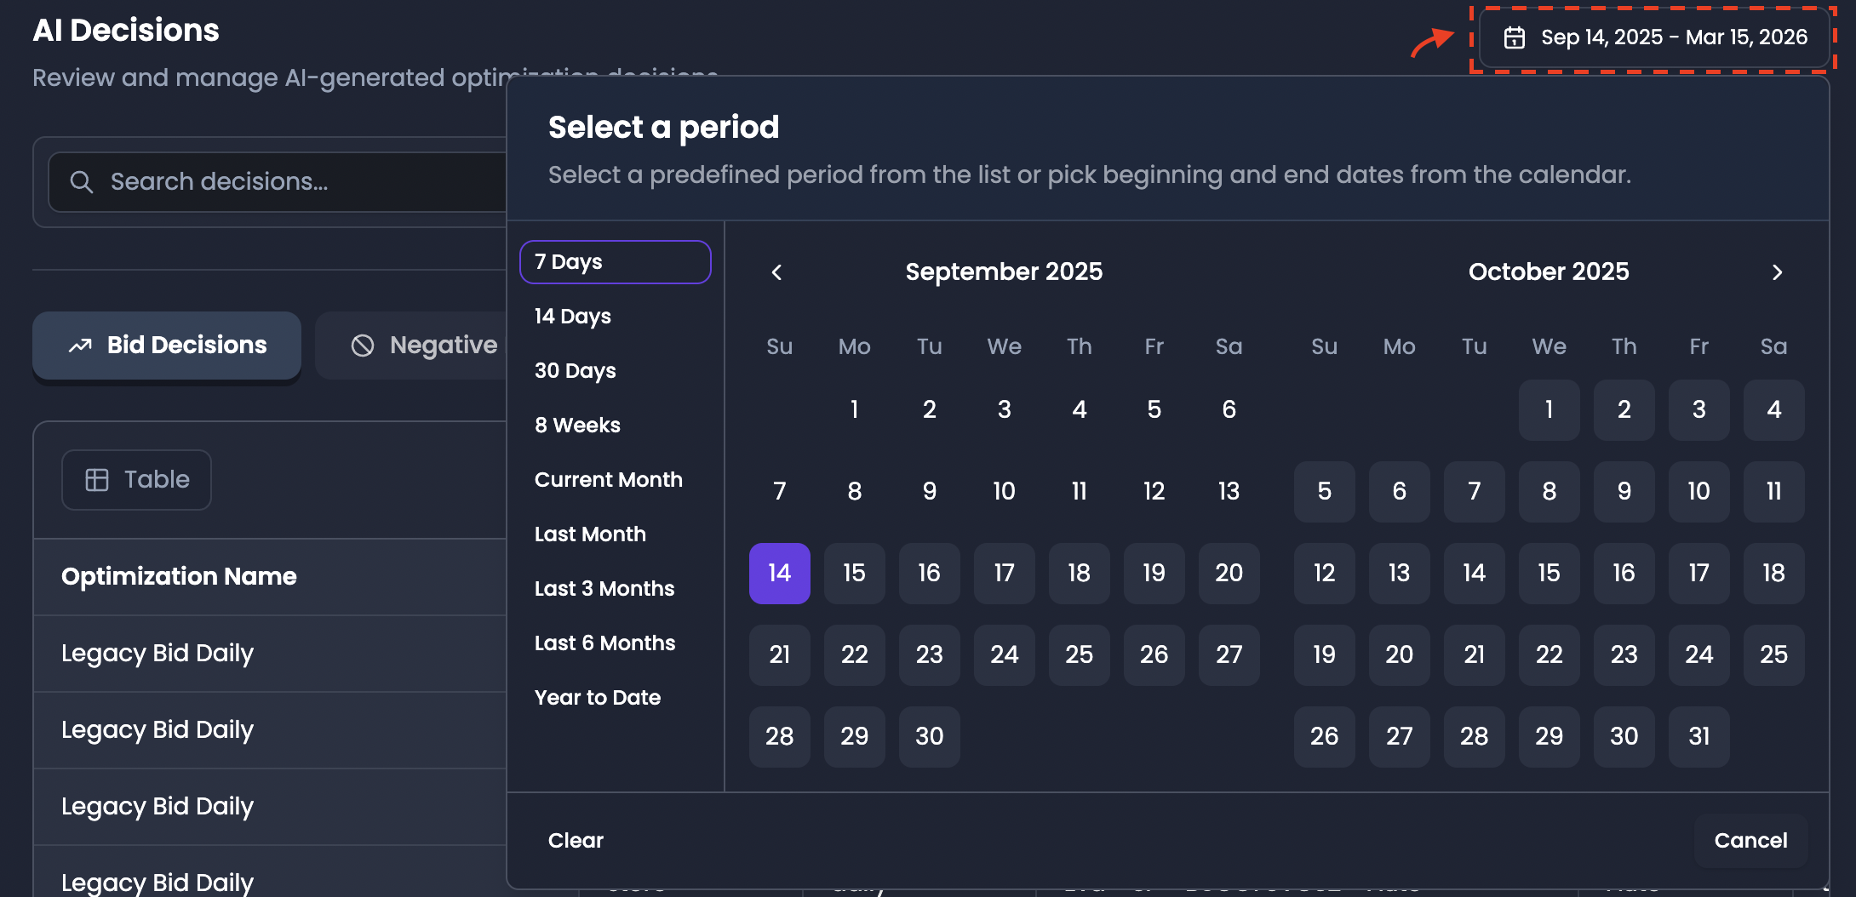This screenshot has height=897, width=1856.
Task: Select Current Month from the period list
Action: (x=609, y=480)
